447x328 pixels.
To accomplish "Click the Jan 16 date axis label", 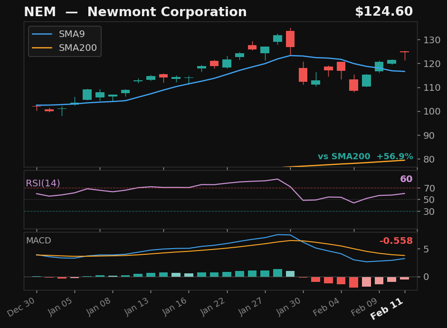I will point(174,307).
